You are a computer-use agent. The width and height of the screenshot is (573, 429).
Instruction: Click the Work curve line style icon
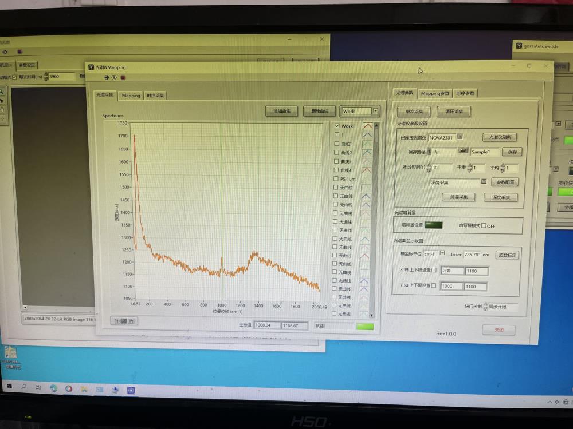click(x=367, y=126)
